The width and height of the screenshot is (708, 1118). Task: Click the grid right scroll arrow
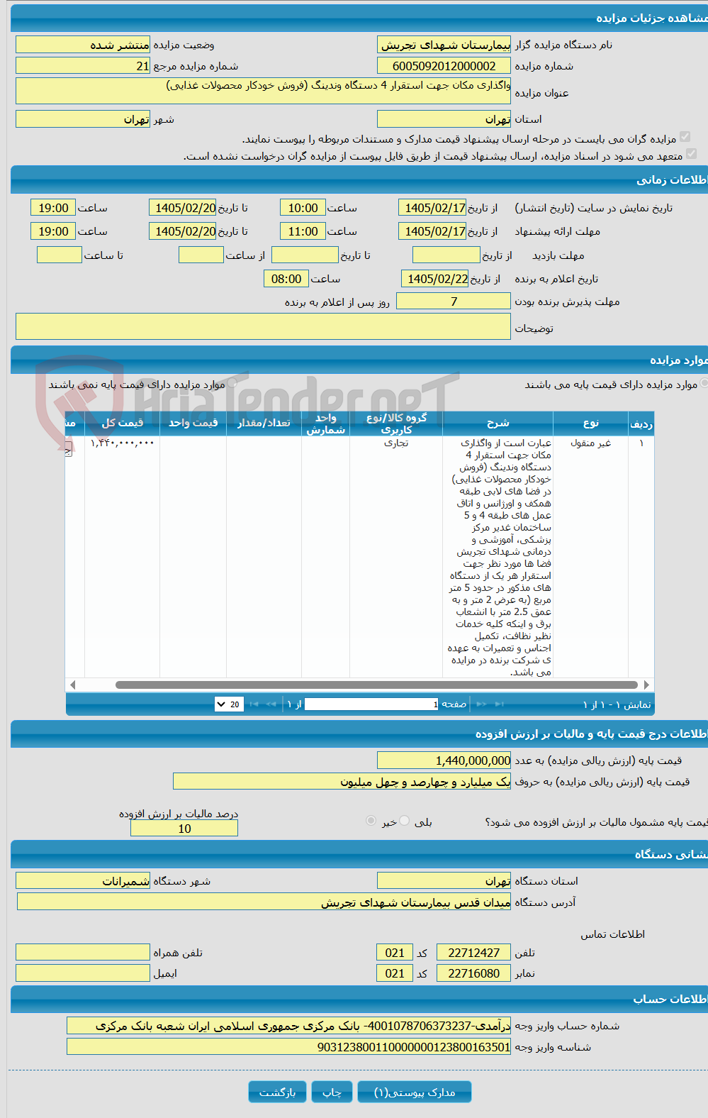646,685
